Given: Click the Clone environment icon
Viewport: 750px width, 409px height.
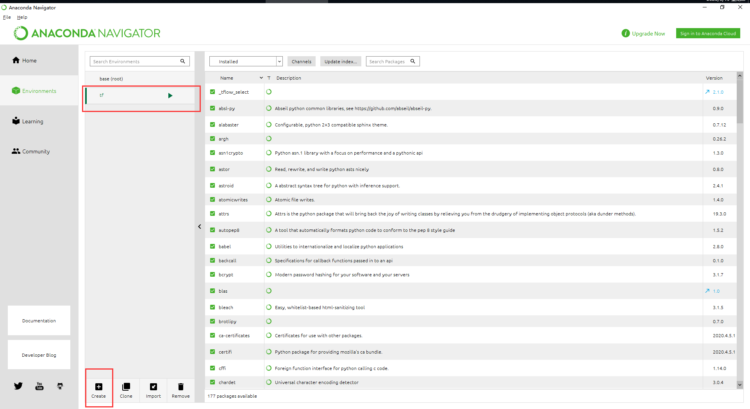Looking at the screenshot, I should pos(126,387).
